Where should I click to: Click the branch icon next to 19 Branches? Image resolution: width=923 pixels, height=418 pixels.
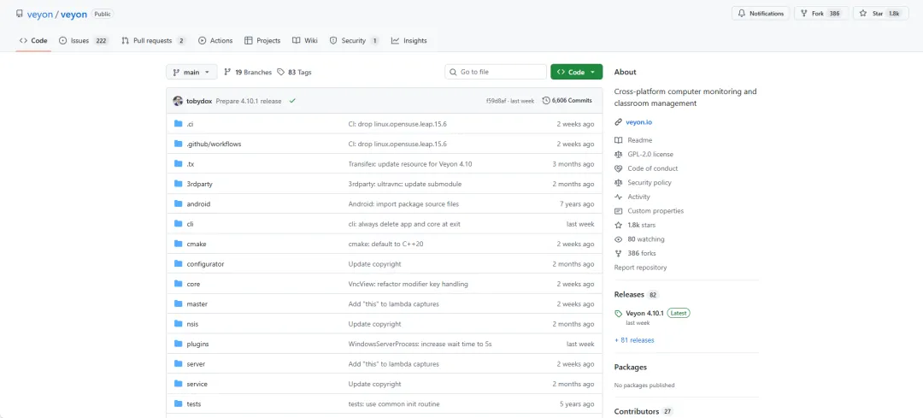click(x=228, y=73)
